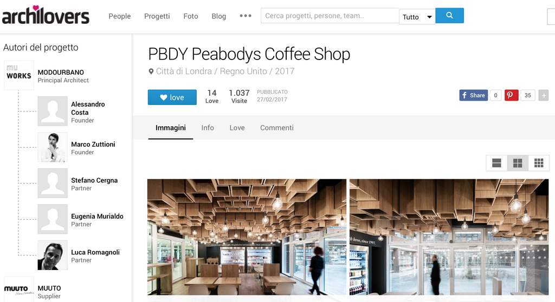Open the MODOURBANO works logo
This screenshot has height=302, width=555.
19,75
